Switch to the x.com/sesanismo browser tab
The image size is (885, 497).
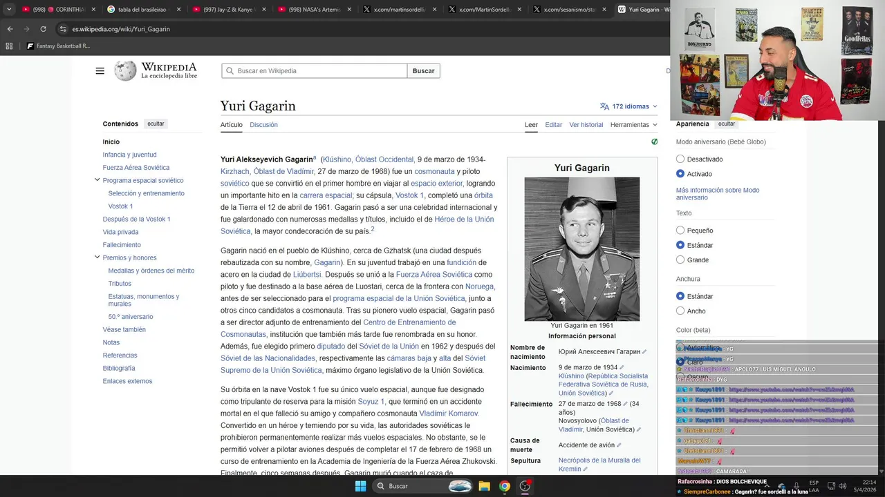570,10
